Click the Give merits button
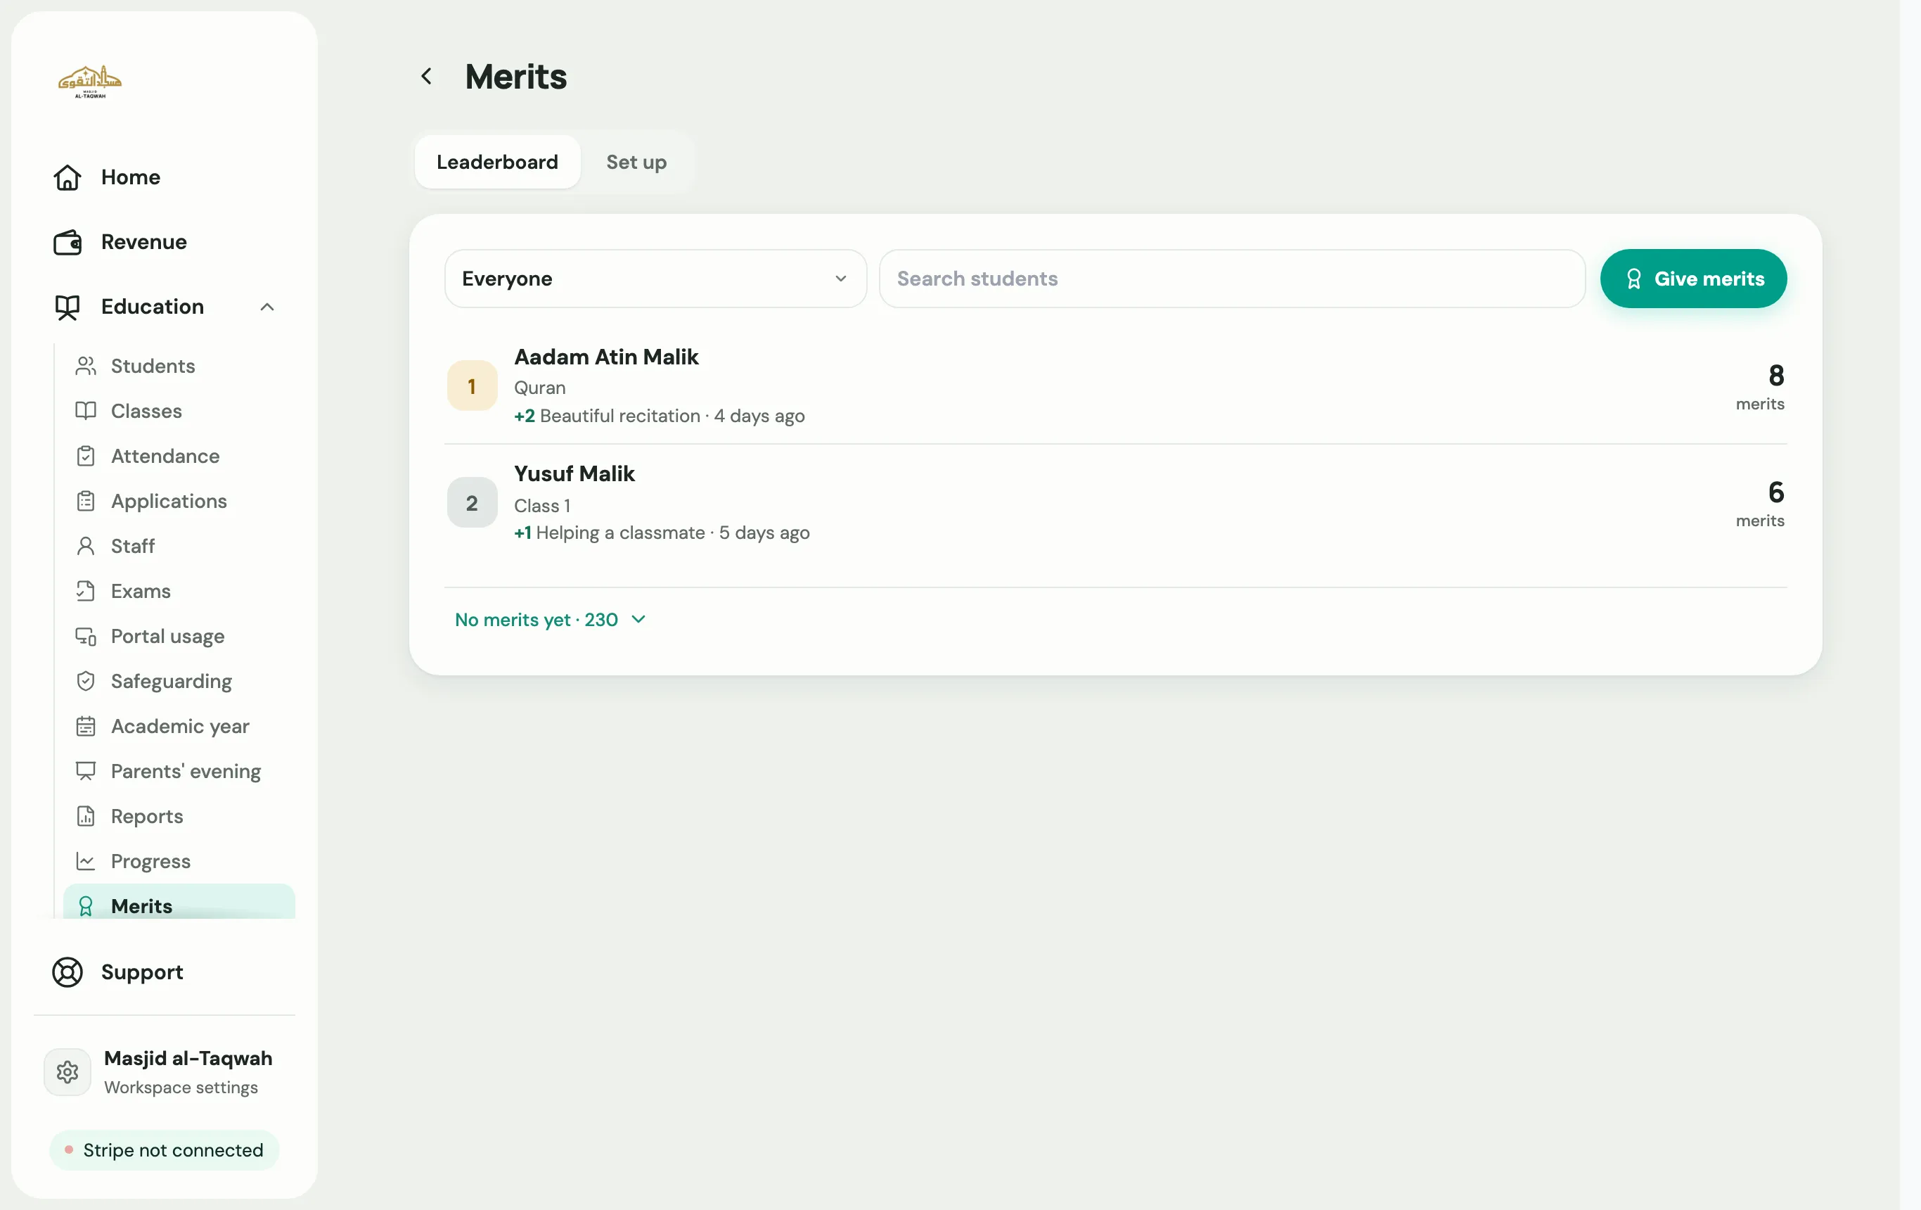Screen dimensions: 1921x1210 point(1693,279)
